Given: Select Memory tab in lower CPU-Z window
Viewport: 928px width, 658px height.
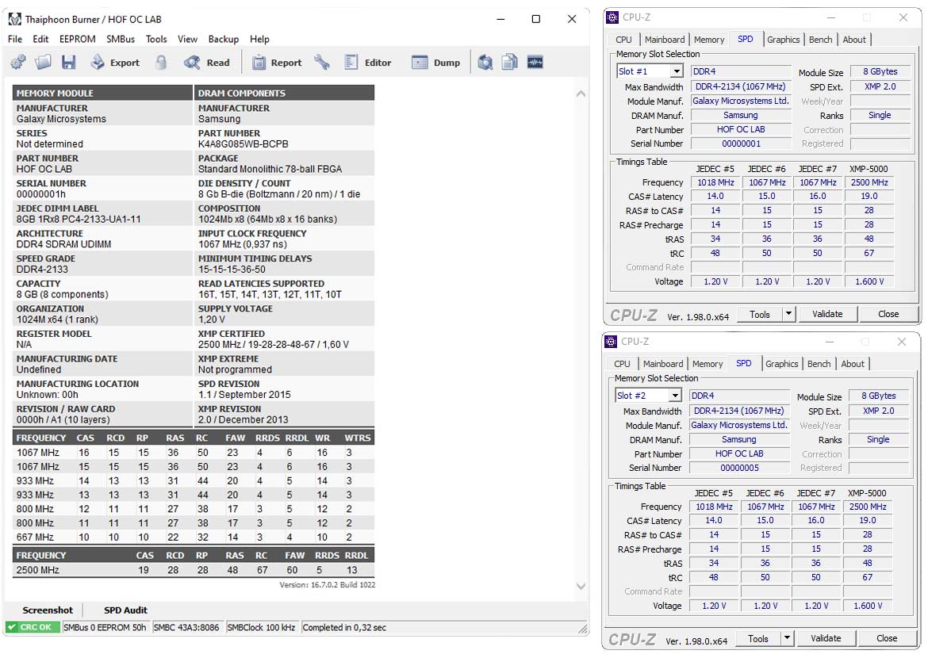Looking at the screenshot, I should [708, 364].
